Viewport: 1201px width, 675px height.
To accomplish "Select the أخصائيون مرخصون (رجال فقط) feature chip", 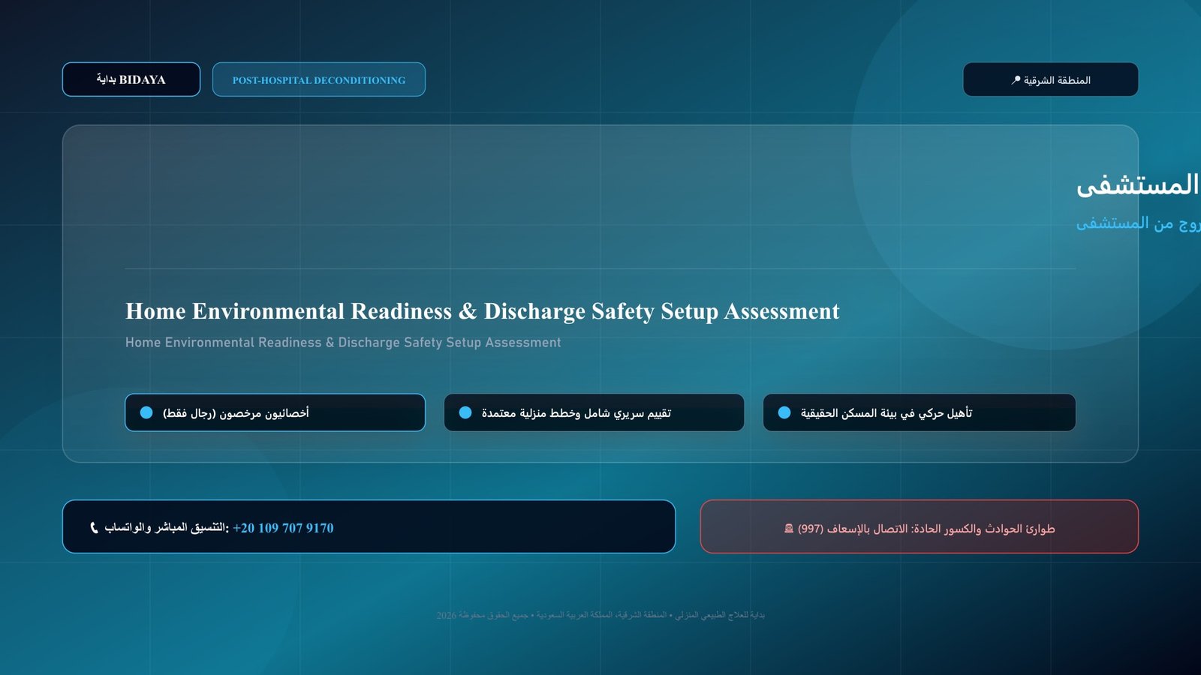I will (x=275, y=412).
